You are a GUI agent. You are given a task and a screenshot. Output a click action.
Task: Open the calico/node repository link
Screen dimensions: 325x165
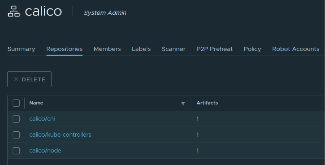click(x=45, y=151)
